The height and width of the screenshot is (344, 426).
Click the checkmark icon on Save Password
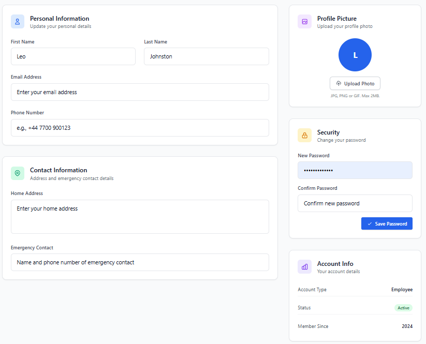[370, 224]
